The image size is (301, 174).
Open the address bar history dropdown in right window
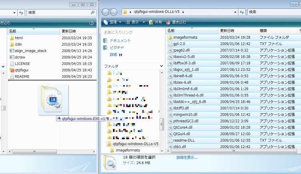(235, 12)
